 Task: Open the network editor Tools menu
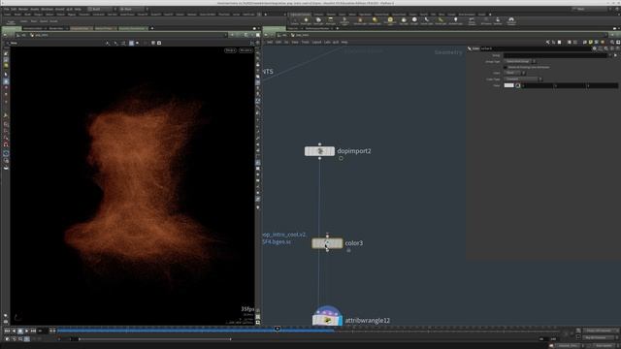point(305,42)
